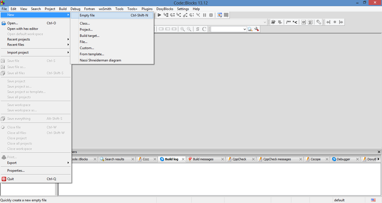Image resolution: width=382 pixels, height=203 pixels.
Task: Choose Custom... from the New submenu
Action: (x=112, y=48)
